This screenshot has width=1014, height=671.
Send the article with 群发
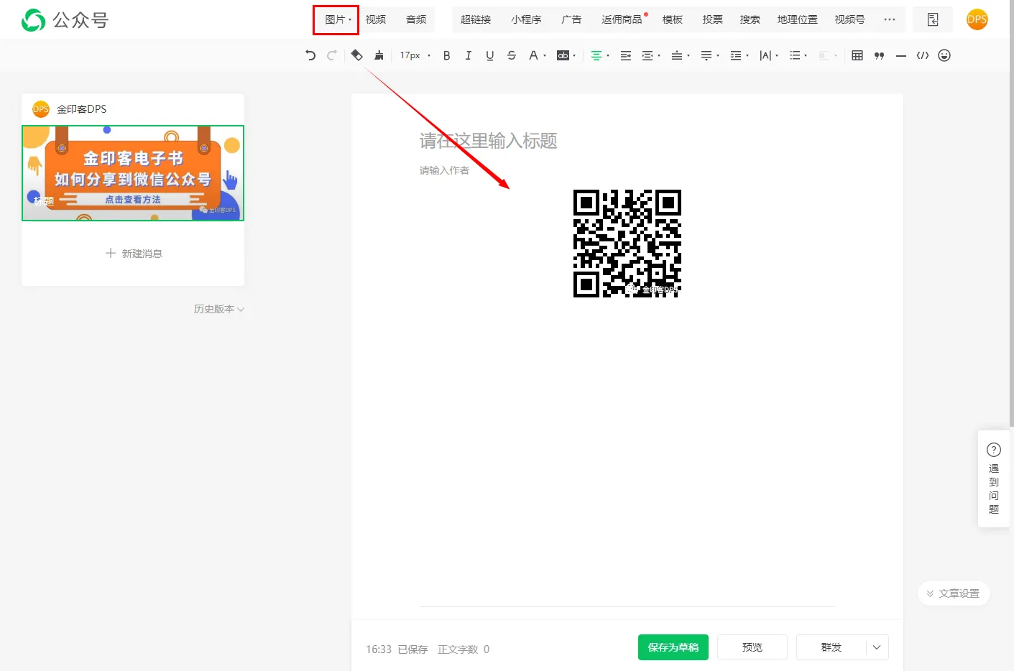(x=831, y=647)
